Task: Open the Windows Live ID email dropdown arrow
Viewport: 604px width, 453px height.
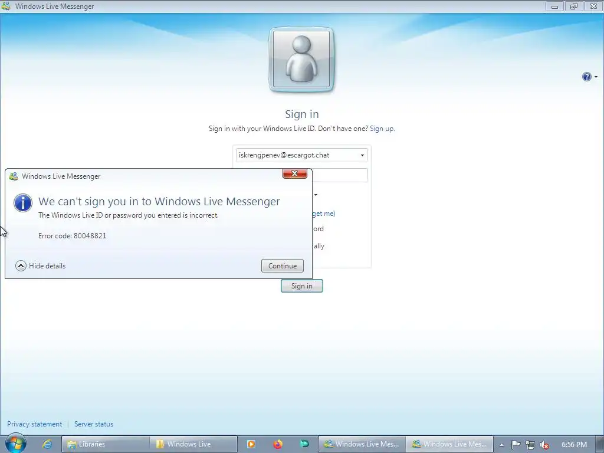Action: [x=362, y=155]
